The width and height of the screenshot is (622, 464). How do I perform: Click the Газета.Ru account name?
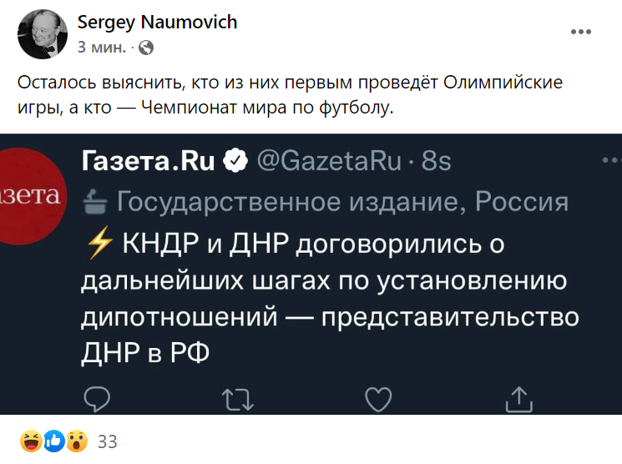[148, 160]
